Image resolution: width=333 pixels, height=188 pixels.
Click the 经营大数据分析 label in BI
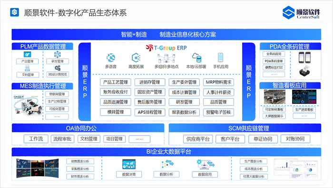pyautogui.click(x=254, y=176)
